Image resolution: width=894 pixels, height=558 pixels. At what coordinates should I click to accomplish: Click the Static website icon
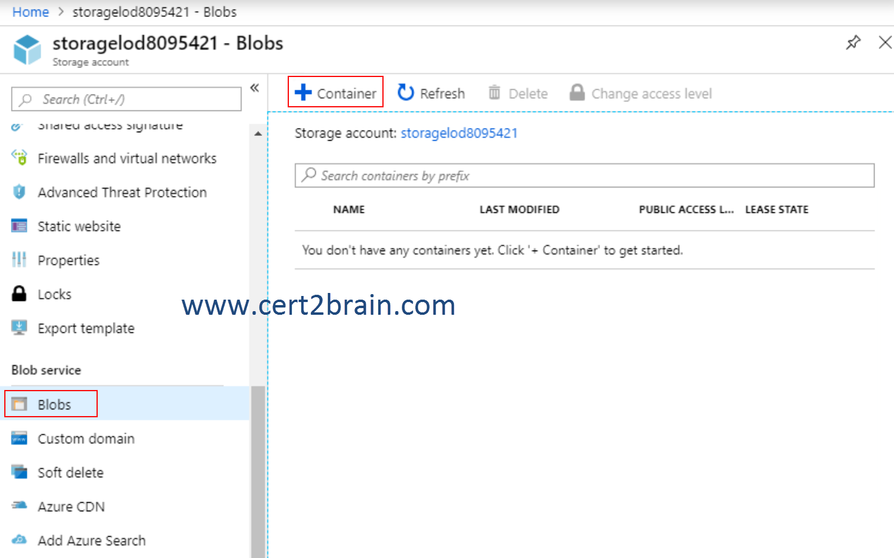[x=19, y=226]
